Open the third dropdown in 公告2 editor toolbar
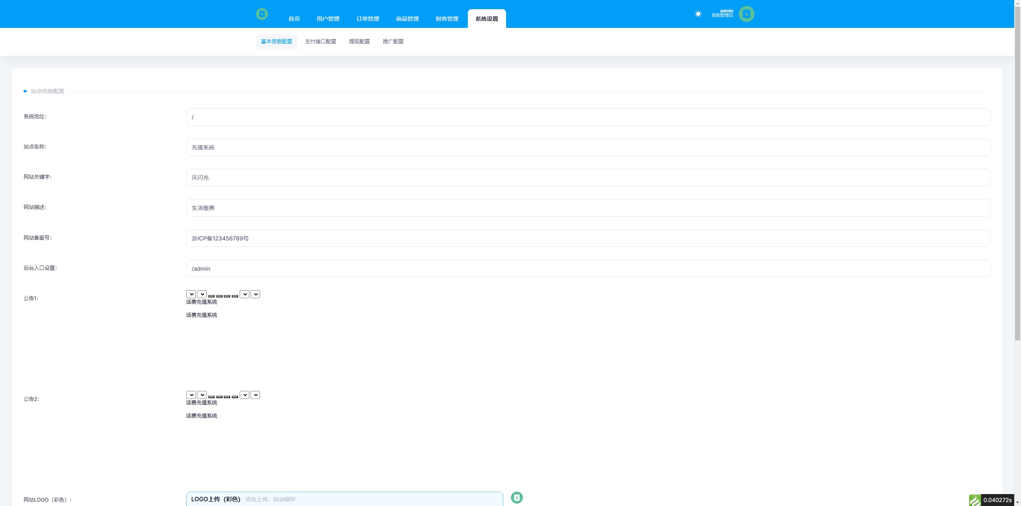The height and width of the screenshot is (506, 1021). tap(244, 395)
